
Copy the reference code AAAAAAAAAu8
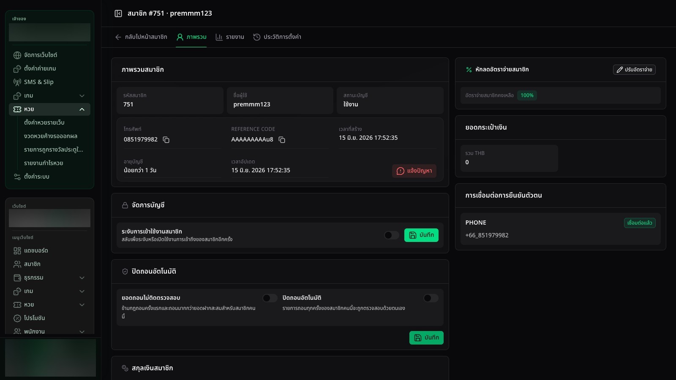[282, 140]
